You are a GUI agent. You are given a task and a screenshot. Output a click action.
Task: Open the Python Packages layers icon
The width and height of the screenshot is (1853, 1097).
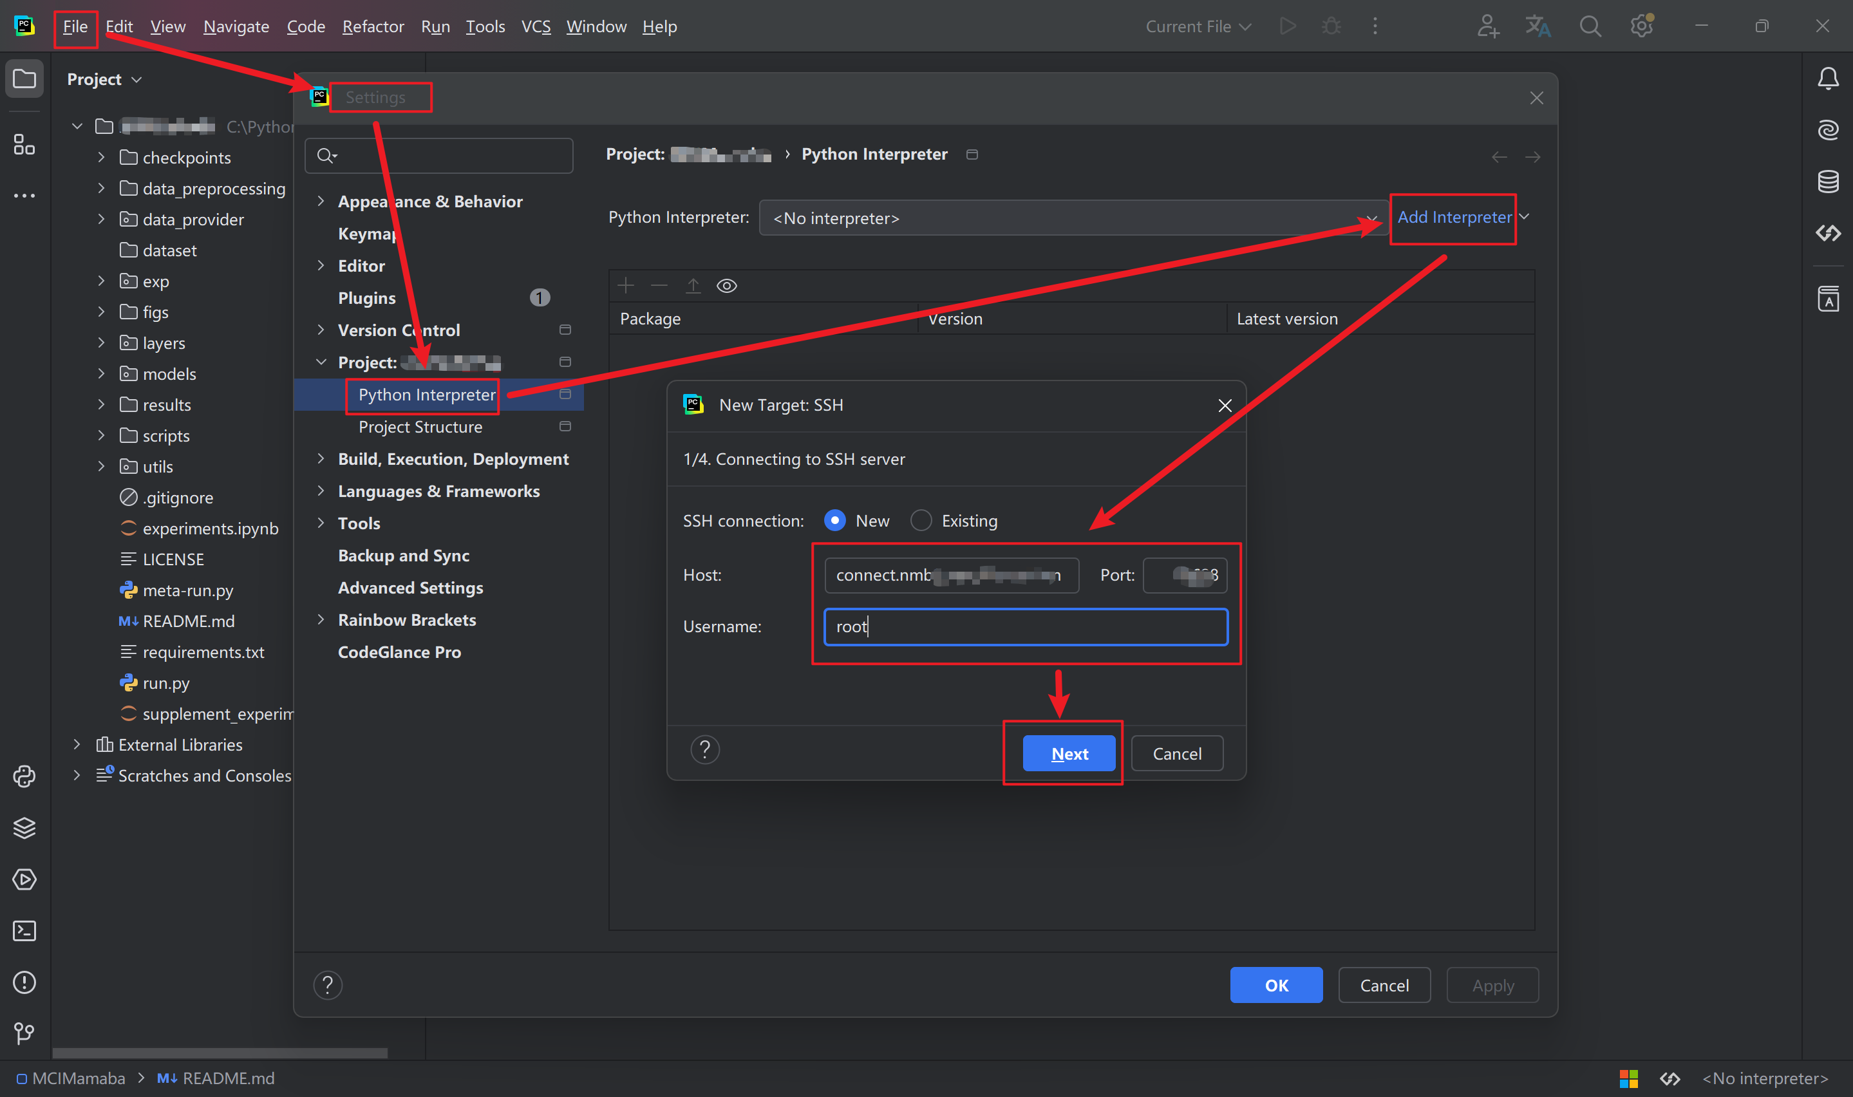point(24,828)
